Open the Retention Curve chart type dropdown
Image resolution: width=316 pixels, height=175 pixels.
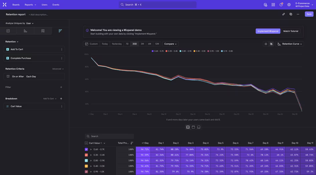[x=290, y=44]
